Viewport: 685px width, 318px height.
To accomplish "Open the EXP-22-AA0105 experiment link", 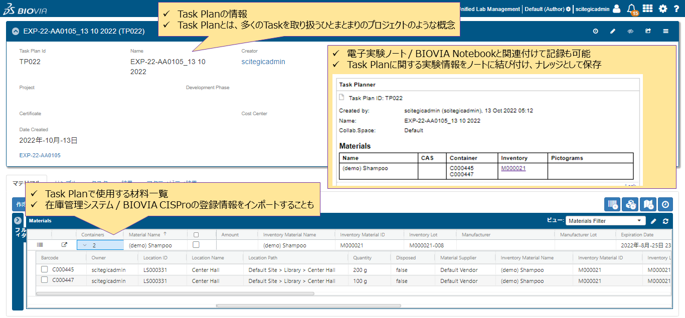I will click(40, 155).
